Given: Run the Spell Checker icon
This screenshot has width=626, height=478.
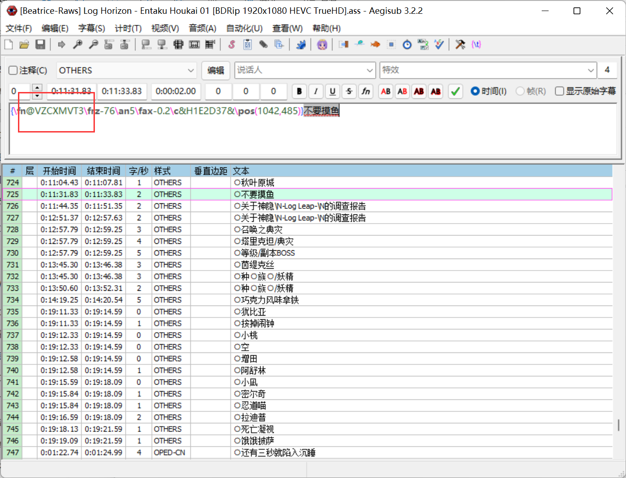Looking at the screenshot, I should 439,45.
